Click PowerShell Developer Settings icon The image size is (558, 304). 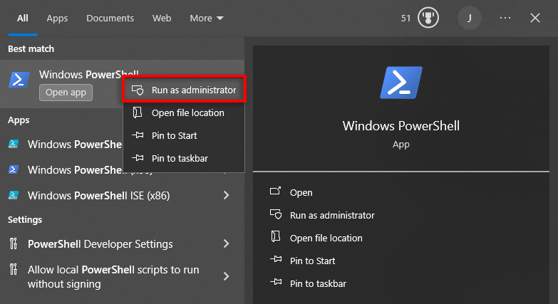coord(14,243)
